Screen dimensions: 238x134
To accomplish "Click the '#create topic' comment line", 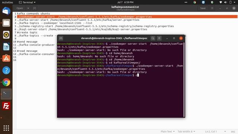I will pos(27,32).
